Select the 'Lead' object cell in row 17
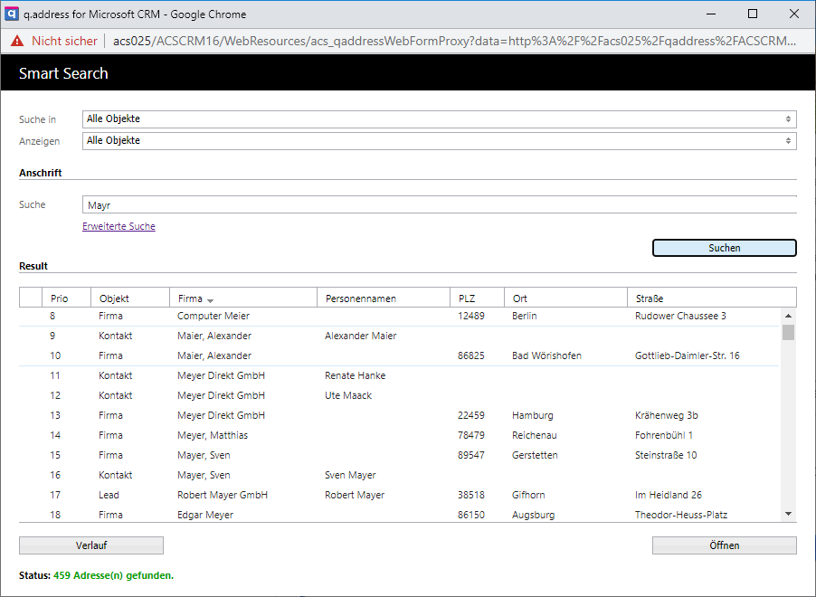 point(109,495)
